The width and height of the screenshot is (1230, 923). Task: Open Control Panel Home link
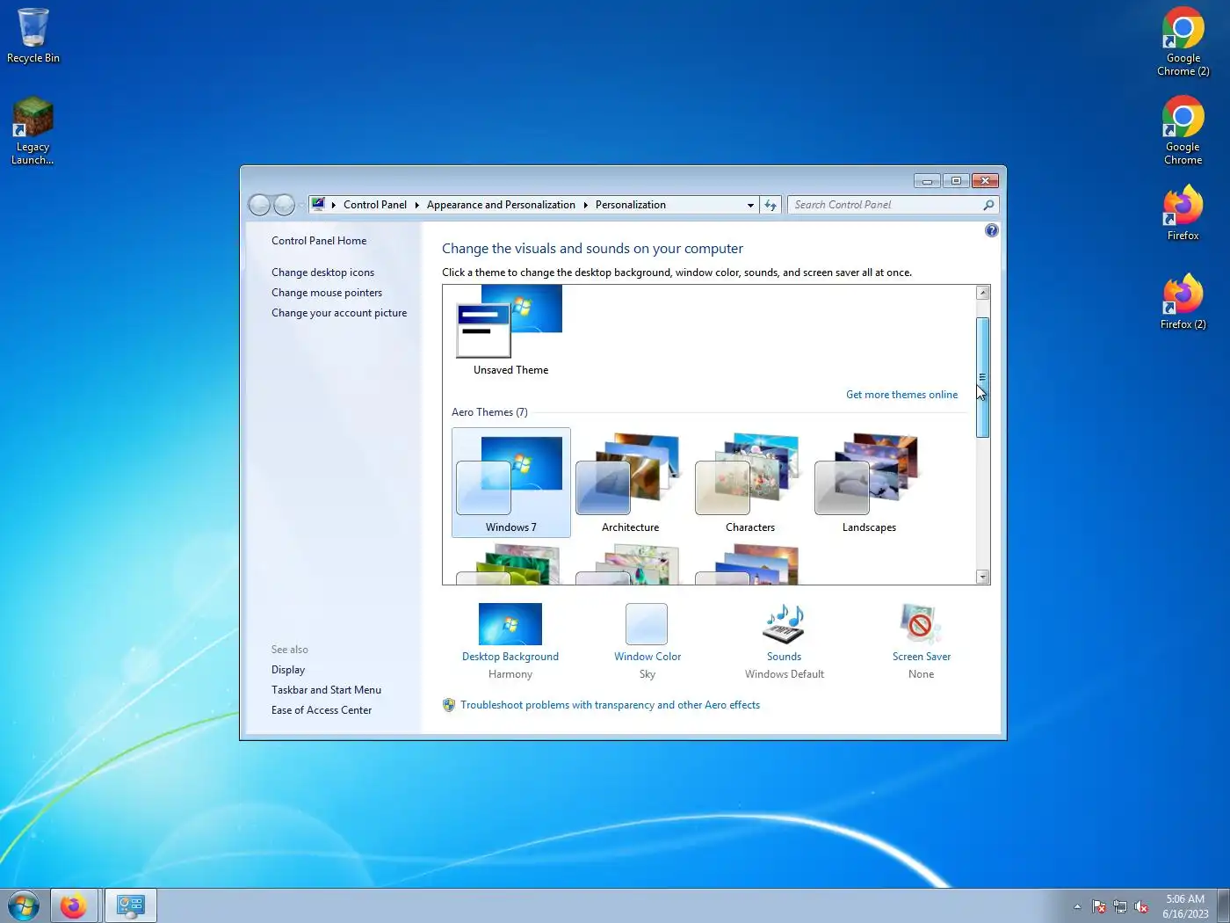pyautogui.click(x=319, y=241)
